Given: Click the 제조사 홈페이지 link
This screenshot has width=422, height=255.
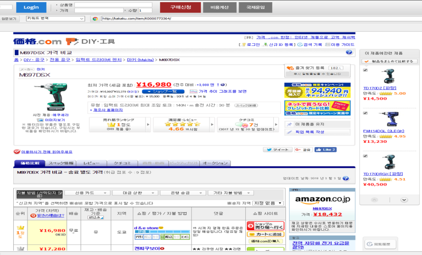Looking at the screenshot, I should tap(108, 110).
